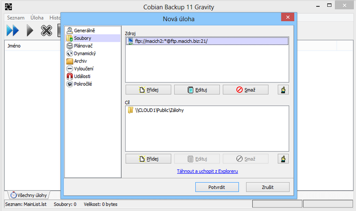Open Generálně settings section
Screen dimensions: 356x211
coord(84,31)
